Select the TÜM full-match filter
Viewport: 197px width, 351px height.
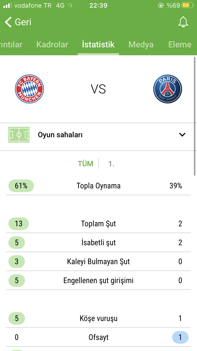coord(86,164)
